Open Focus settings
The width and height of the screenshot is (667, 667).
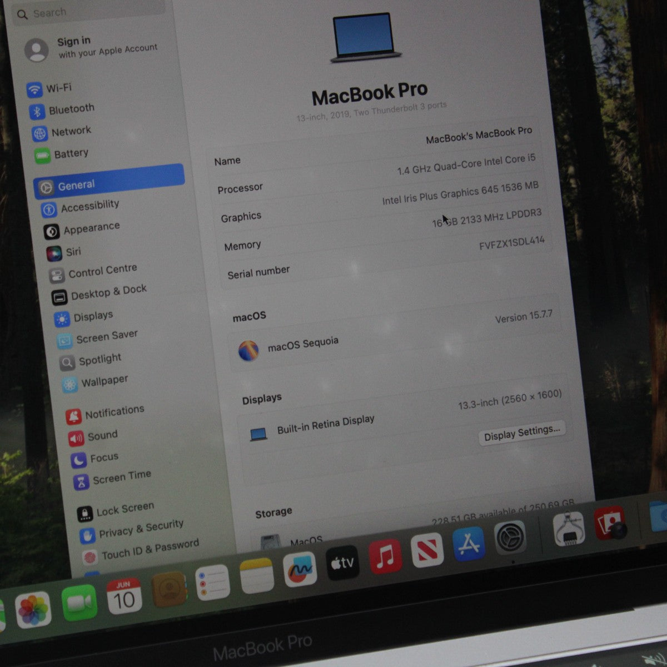click(x=94, y=459)
